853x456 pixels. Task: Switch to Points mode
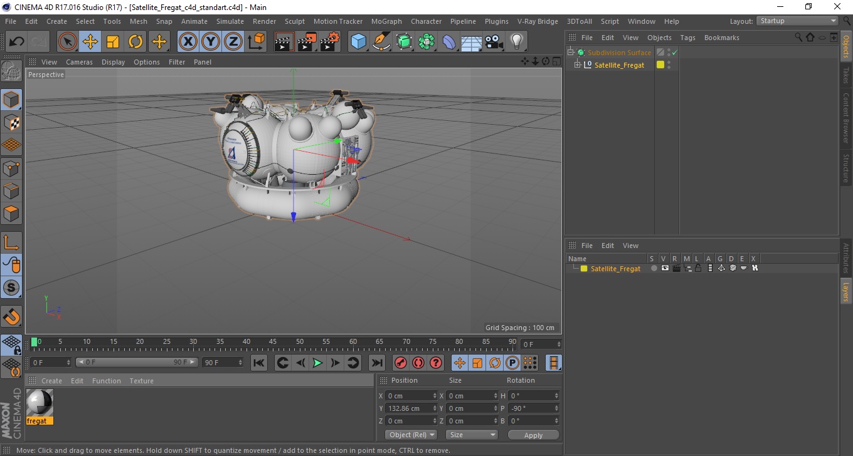(11, 168)
